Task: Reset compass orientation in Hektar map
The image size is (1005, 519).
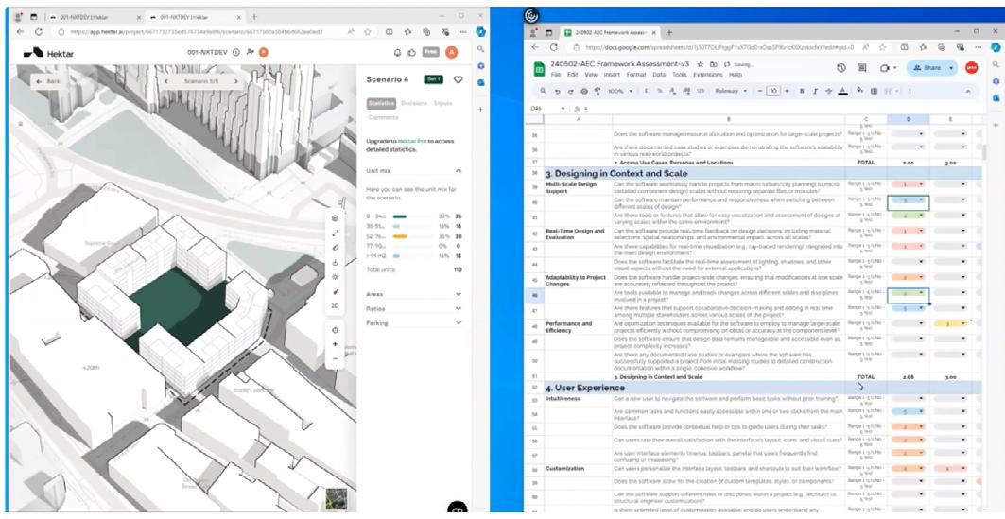Action: point(335,330)
